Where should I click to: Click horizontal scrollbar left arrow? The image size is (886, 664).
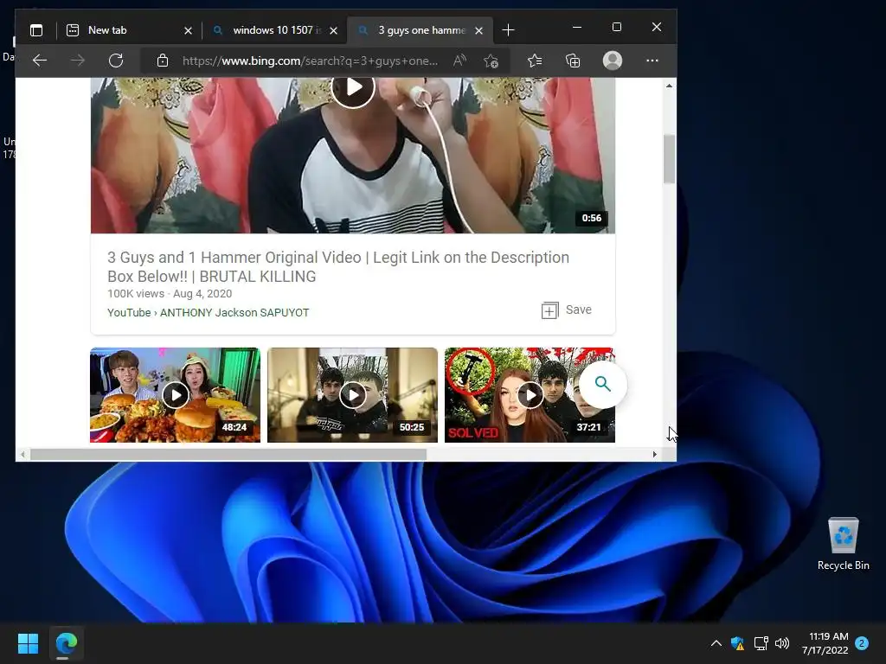pos(22,455)
